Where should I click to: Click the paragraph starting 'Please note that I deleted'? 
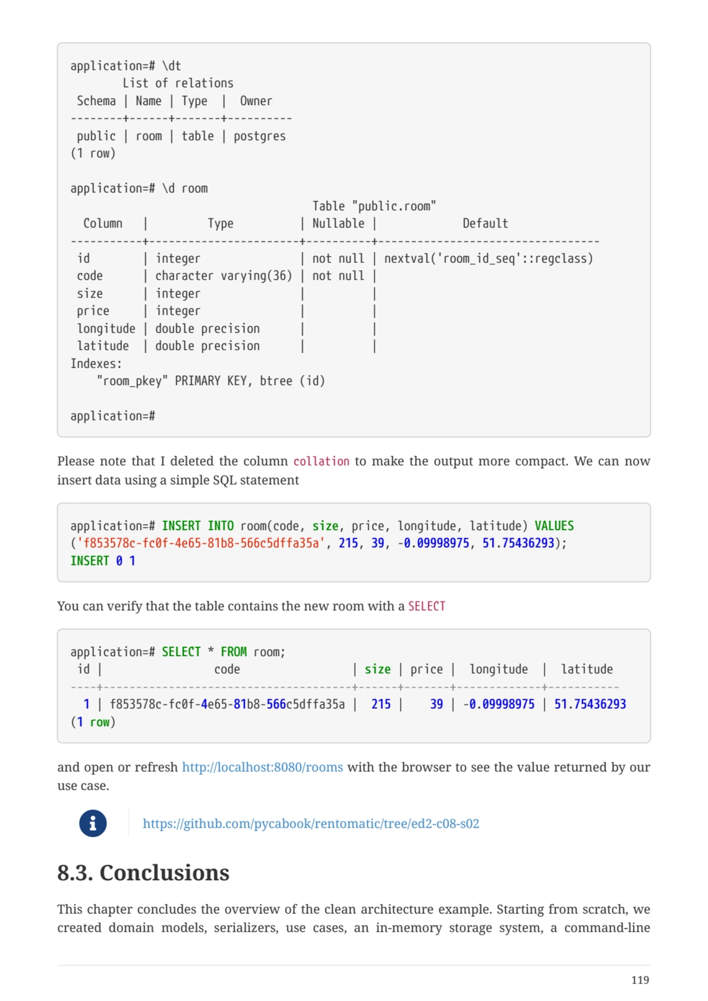pos(354,471)
